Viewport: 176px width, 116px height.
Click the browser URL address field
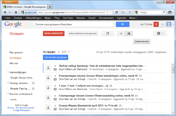[x=71, y=12]
